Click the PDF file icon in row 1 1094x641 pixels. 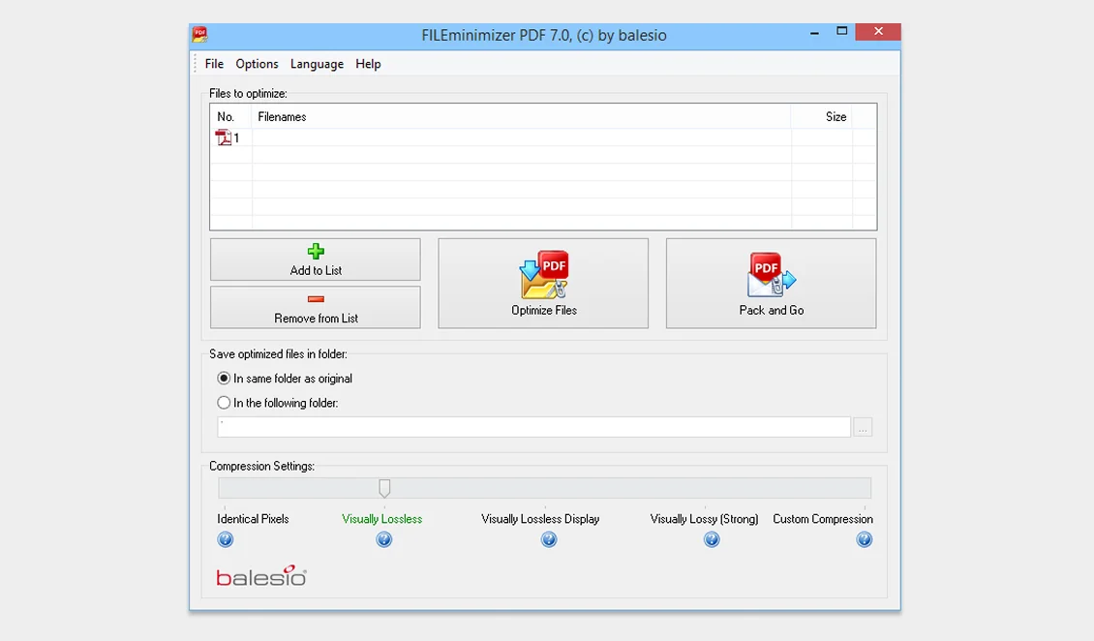224,137
